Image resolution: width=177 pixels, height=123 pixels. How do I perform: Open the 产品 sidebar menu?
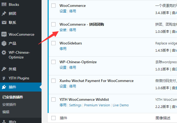click(x=21, y=43)
